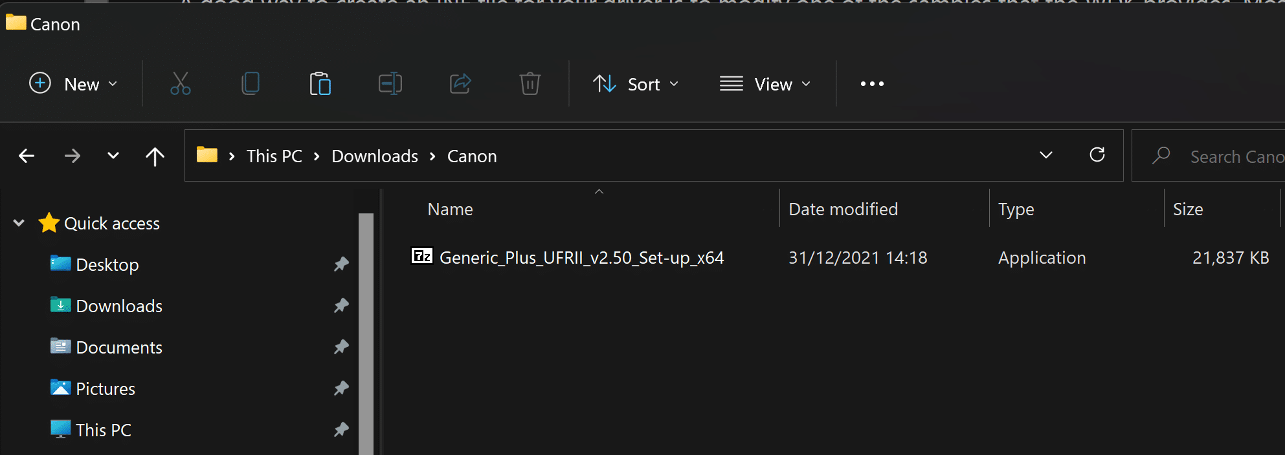The image size is (1285, 455).
Task: Collapse the Quick access section
Action: 18,223
